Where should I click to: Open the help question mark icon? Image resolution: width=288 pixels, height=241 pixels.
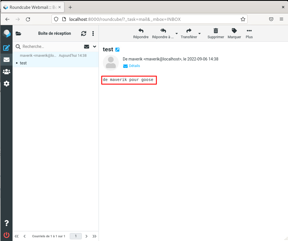[x=6, y=223]
